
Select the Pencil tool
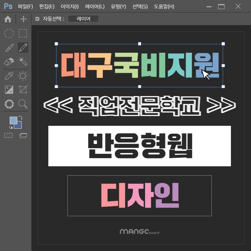click(23, 48)
